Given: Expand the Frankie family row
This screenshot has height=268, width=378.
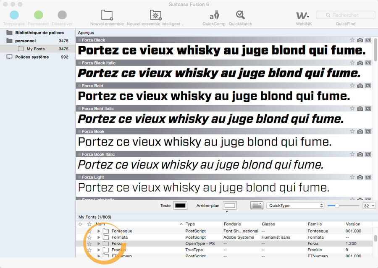Looking at the screenshot, I should click(x=99, y=250).
